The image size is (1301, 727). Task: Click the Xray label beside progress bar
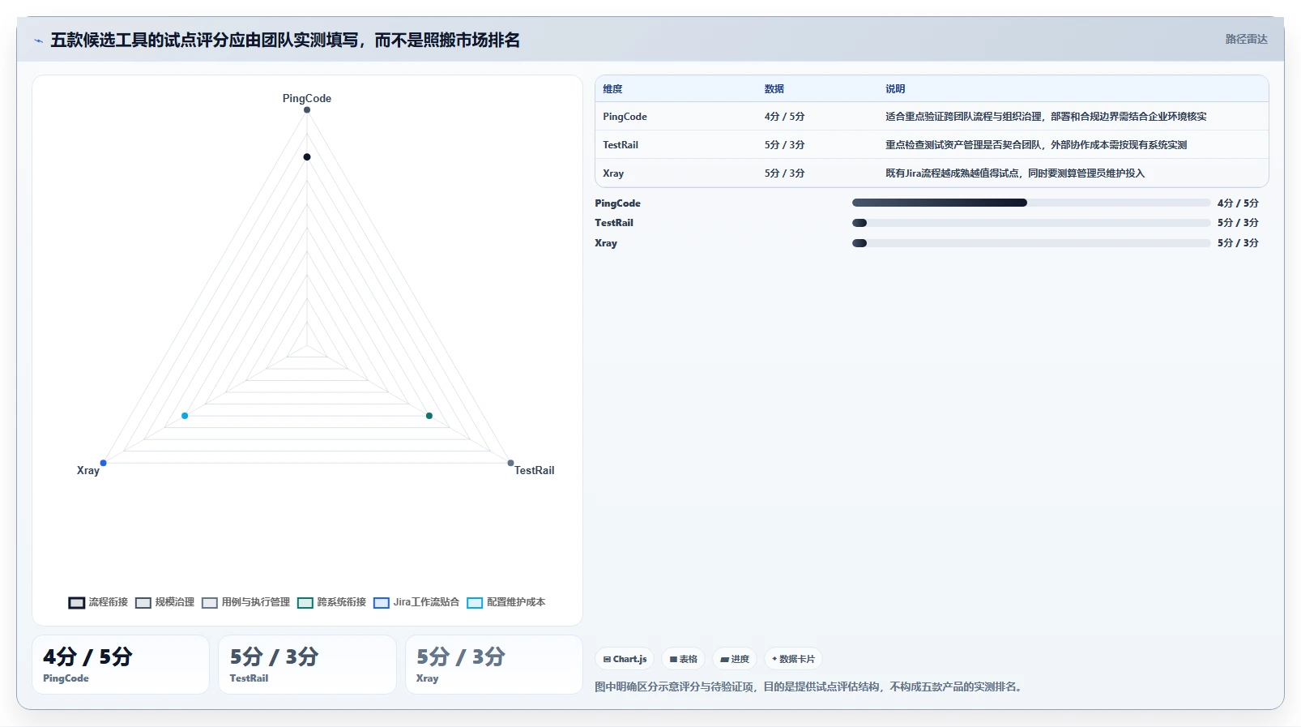tap(606, 243)
